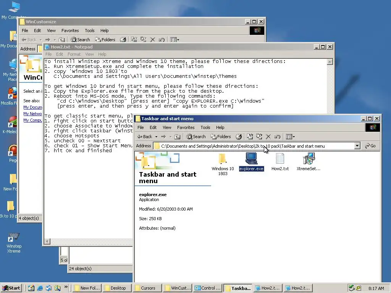Image resolution: width=391 pixels, height=293 pixels.
Task: Open My Docum... link in WinCustomize window
Action: click(33, 107)
